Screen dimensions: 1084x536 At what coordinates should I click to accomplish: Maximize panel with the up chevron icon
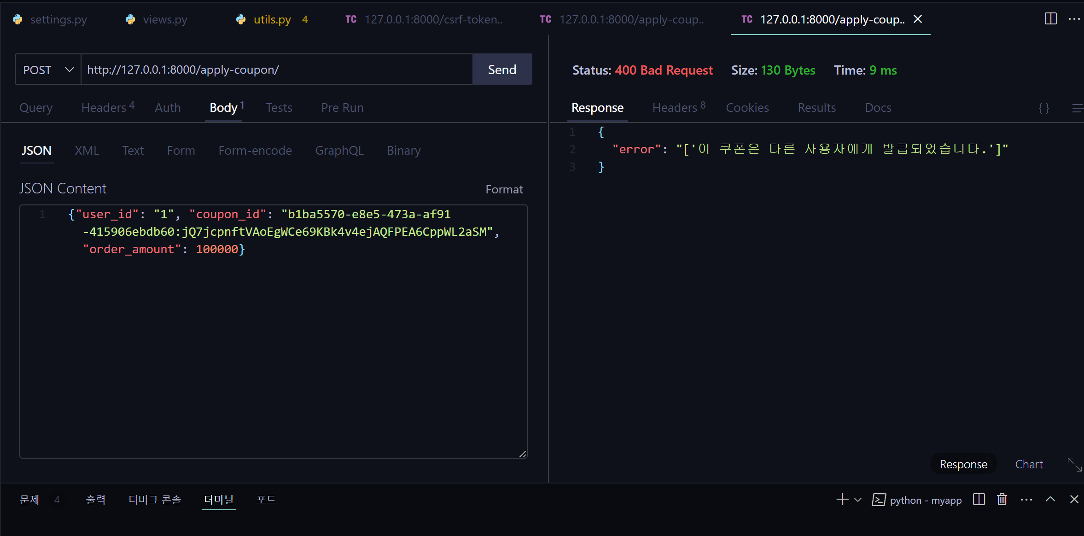(1050, 500)
